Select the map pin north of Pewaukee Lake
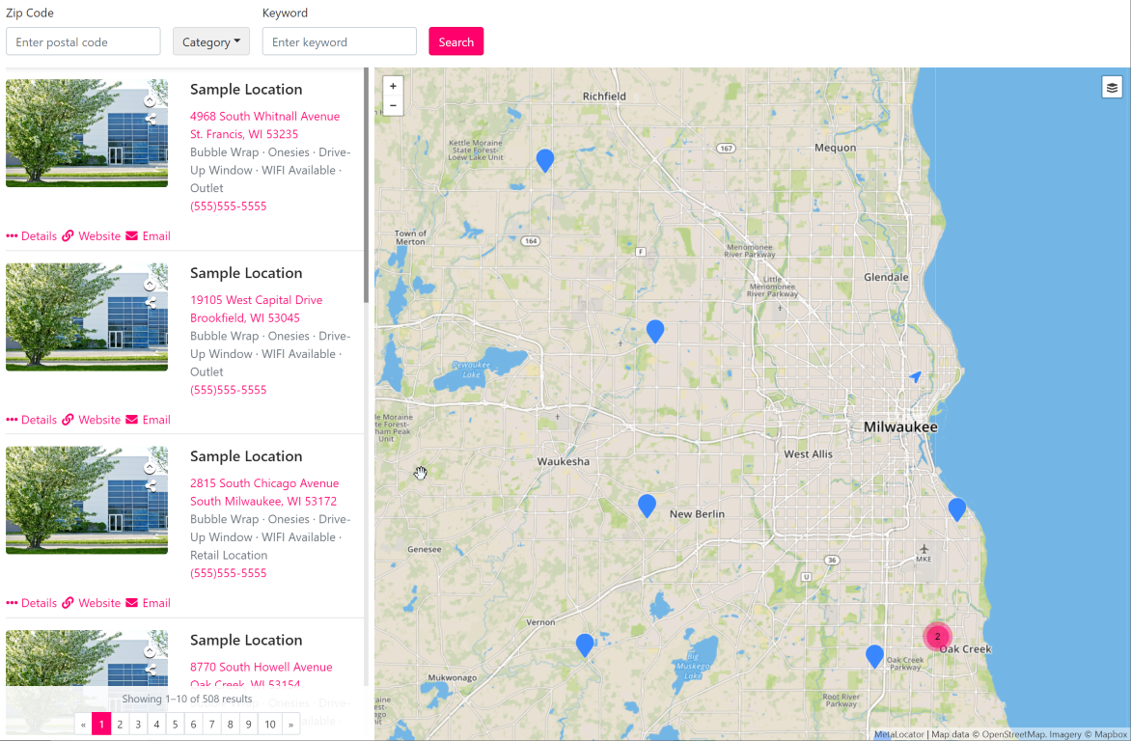This screenshot has height=741, width=1131. (655, 331)
